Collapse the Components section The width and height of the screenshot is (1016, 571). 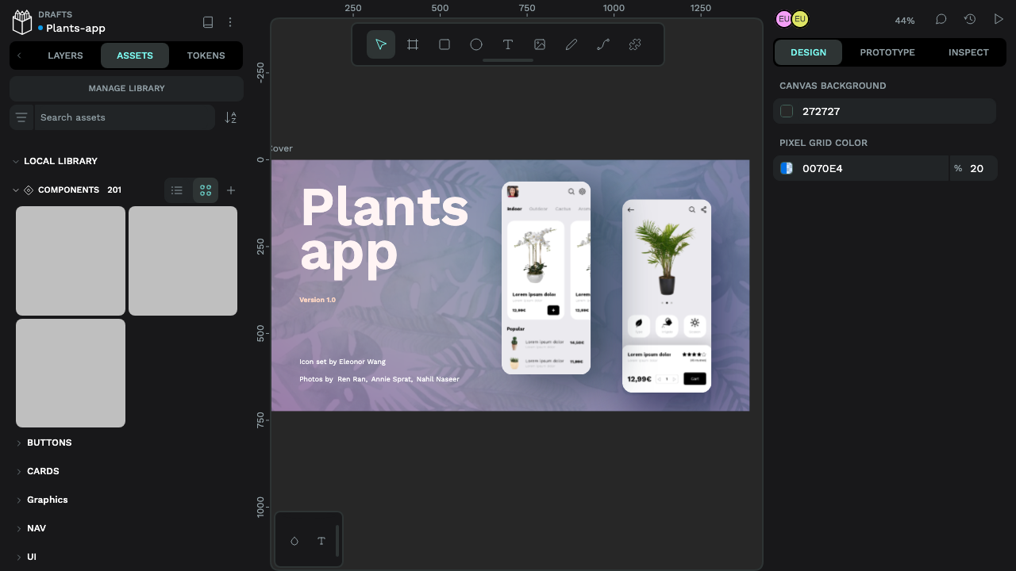(16, 190)
